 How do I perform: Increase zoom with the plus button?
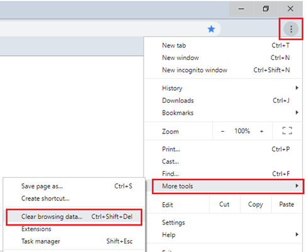click(261, 131)
